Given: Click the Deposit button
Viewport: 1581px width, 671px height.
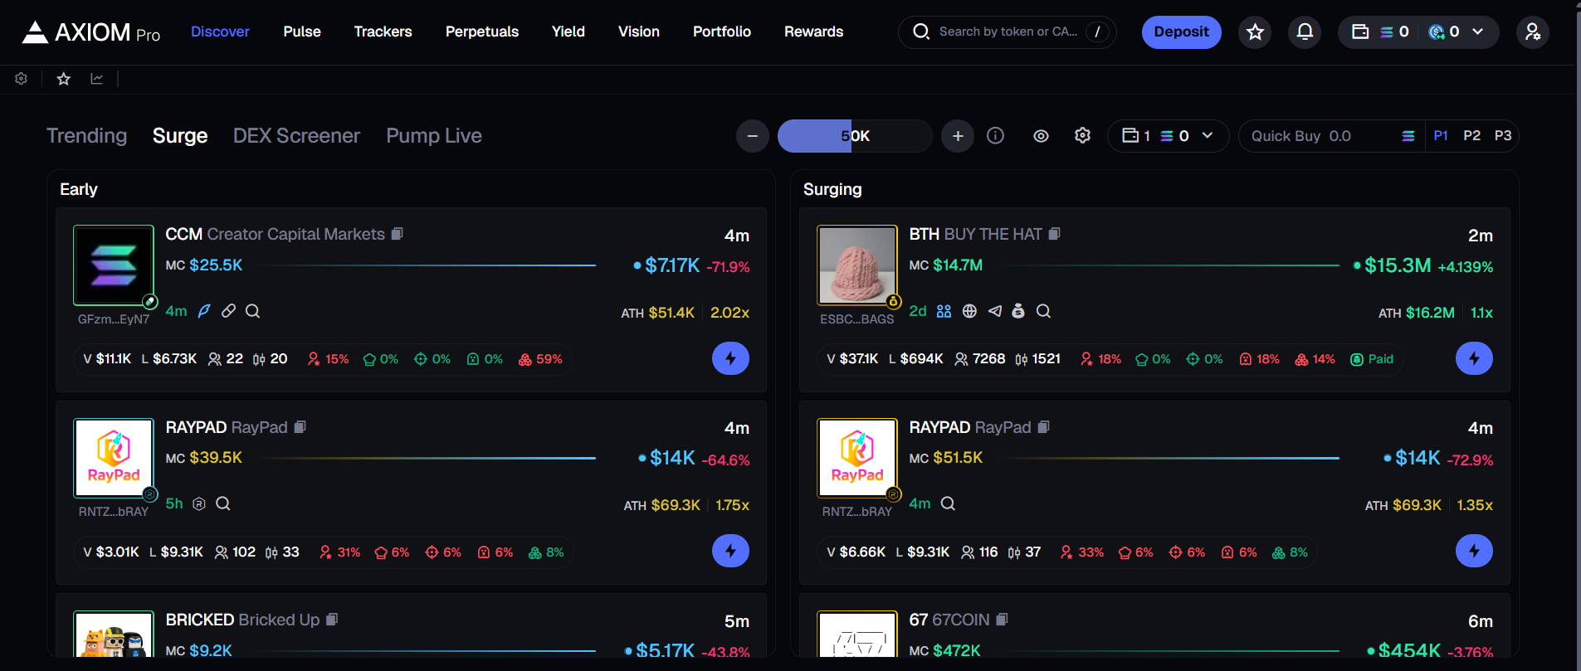Looking at the screenshot, I should (1181, 32).
